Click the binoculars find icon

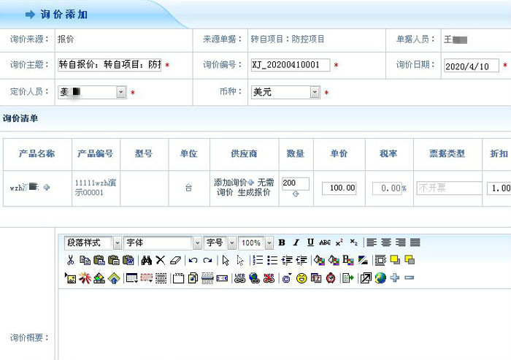[x=146, y=260]
